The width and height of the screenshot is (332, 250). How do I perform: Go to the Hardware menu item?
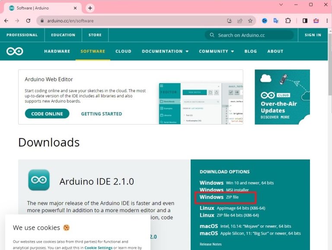point(57,51)
